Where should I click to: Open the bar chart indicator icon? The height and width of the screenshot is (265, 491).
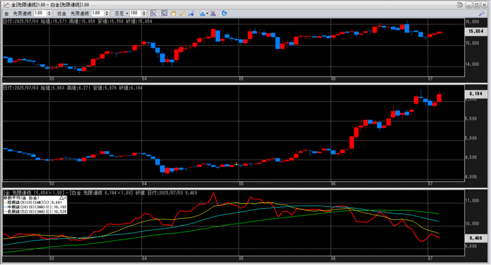coord(202,13)
